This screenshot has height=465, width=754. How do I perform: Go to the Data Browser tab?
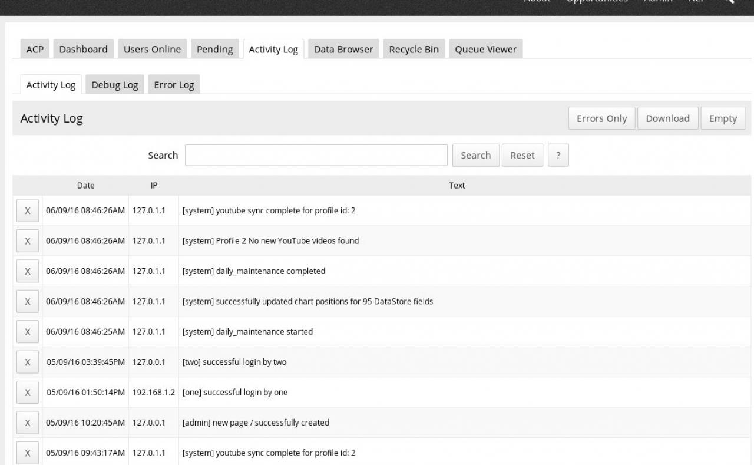tap(343, 50)
